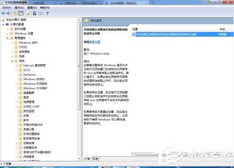234x168 pixels.
Task: Switch to the 标准 tab
Action: click(95, 159)
